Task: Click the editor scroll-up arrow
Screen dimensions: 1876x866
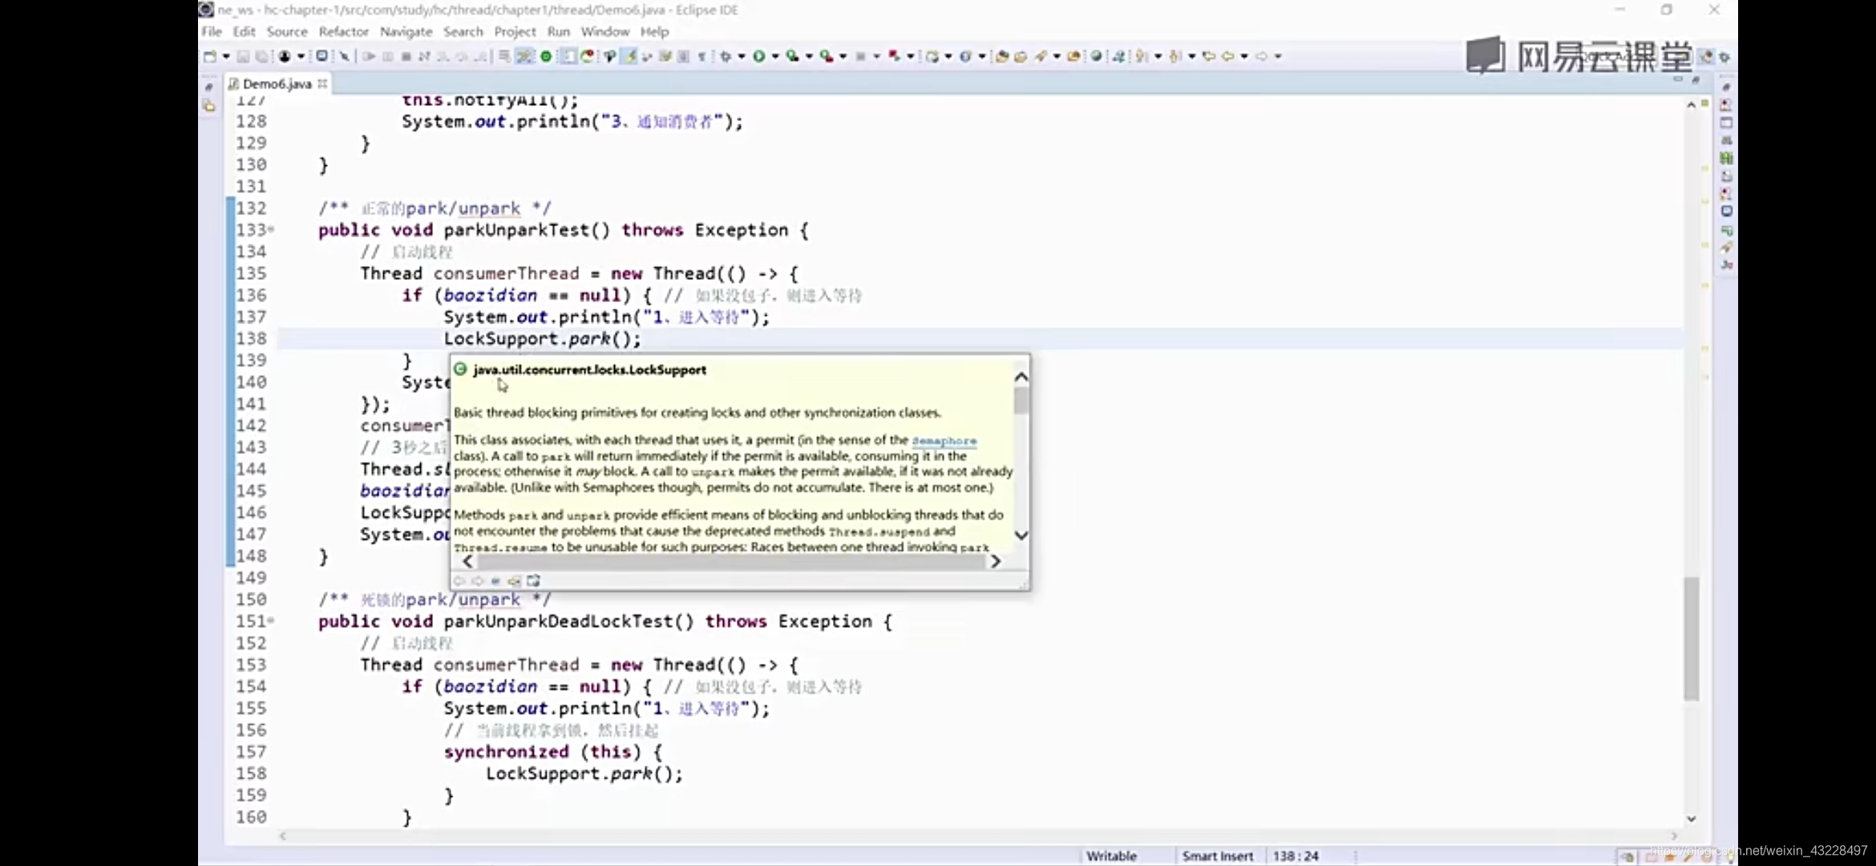Action: coord(1692,105)
